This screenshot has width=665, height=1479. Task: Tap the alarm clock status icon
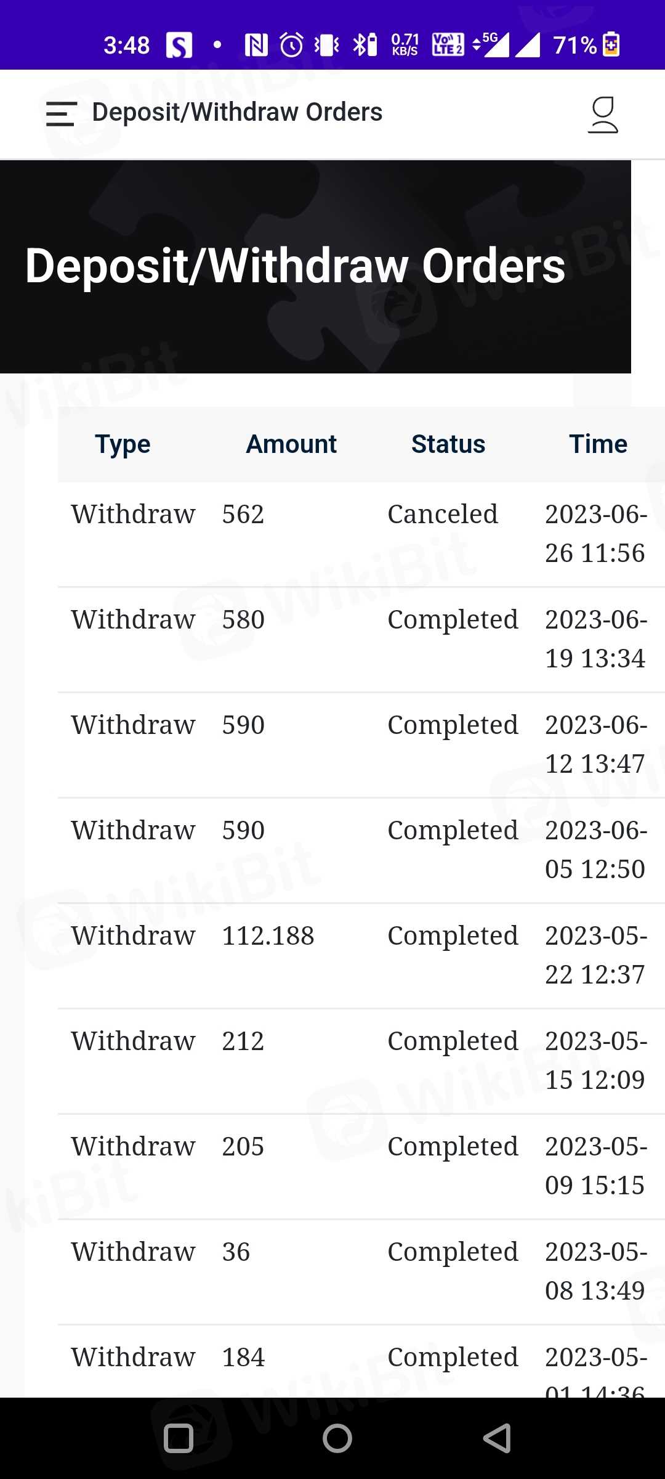pos(291,44)
